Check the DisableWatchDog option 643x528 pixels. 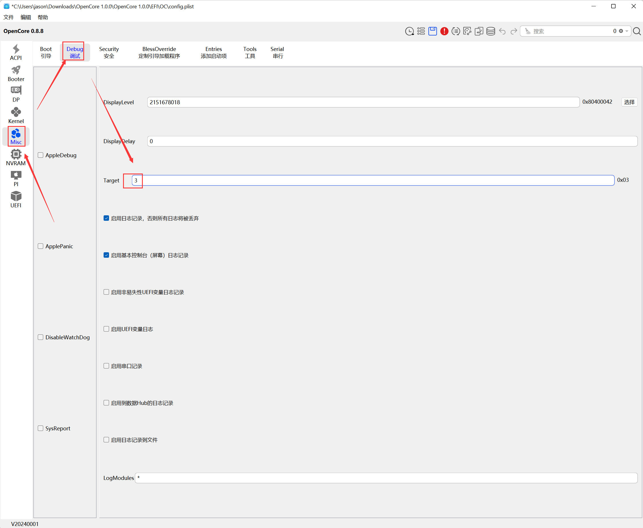41,337
